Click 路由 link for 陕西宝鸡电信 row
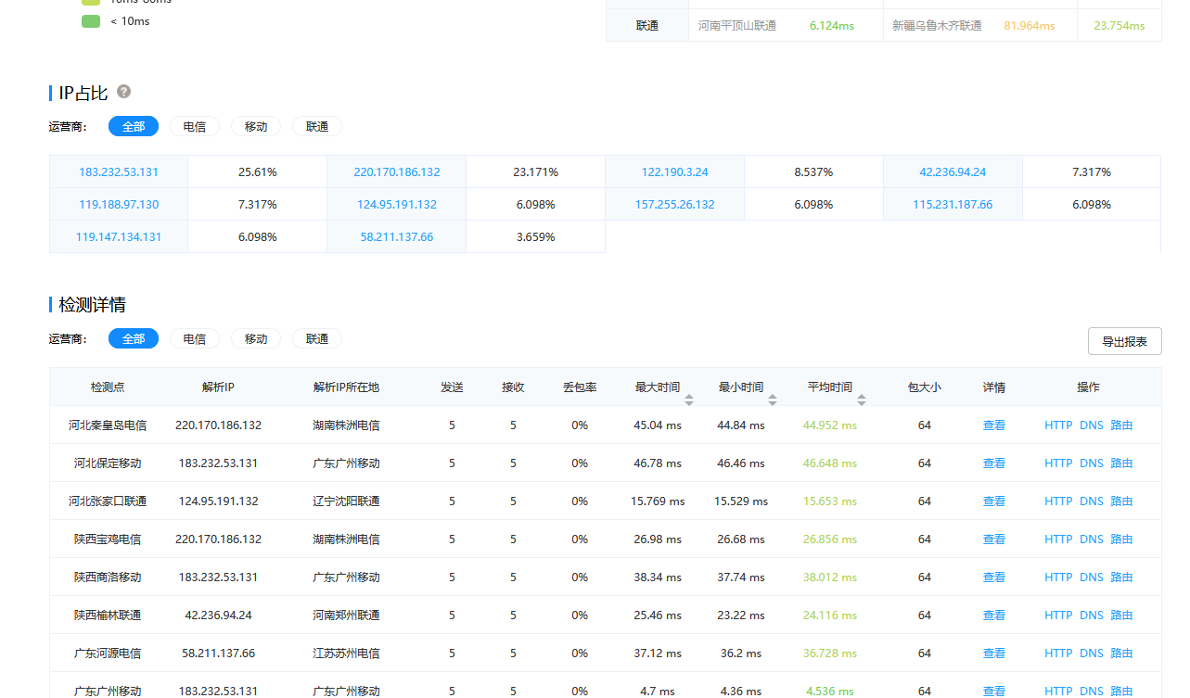This screenshot has width=1190, height=698. (x=1121, y=539)
